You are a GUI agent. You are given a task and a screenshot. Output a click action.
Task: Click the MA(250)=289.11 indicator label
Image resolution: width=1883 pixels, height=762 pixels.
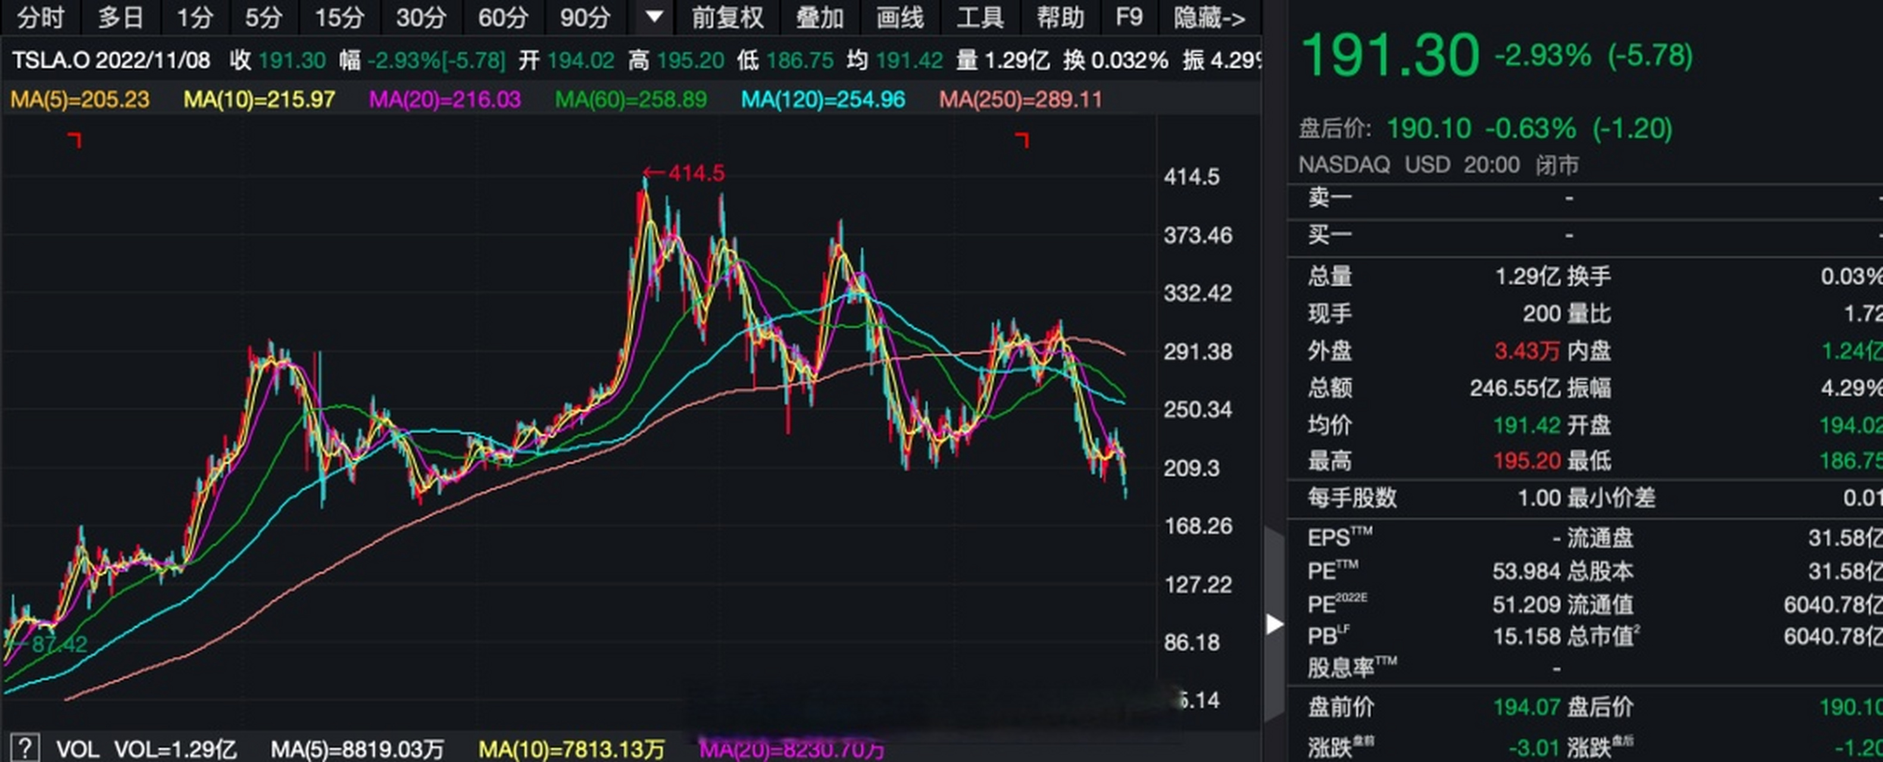click(x=1020, y=99)
